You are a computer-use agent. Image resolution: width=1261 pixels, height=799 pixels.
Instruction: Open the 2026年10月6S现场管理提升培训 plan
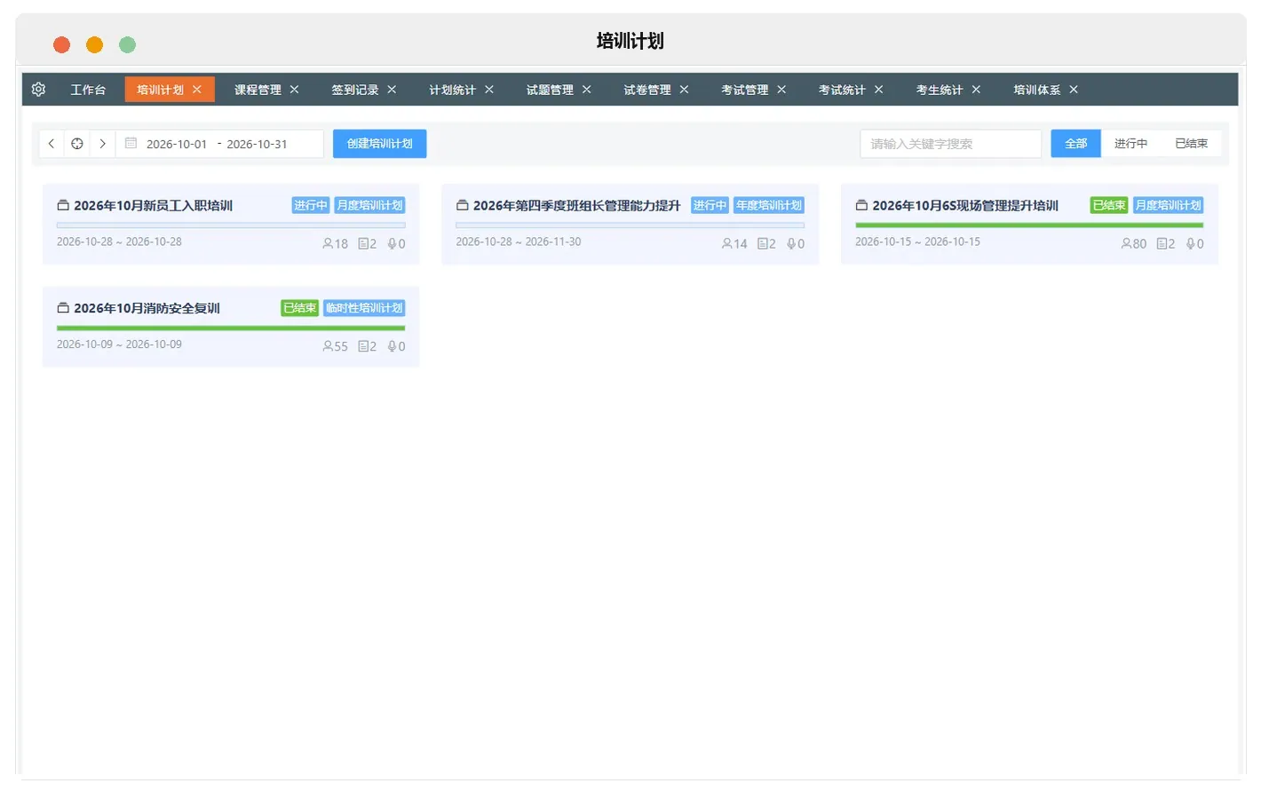click(x=965, y=206)
